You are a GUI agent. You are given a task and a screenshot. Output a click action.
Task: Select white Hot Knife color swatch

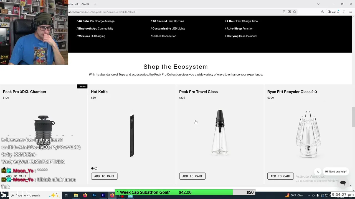(96, 168)
